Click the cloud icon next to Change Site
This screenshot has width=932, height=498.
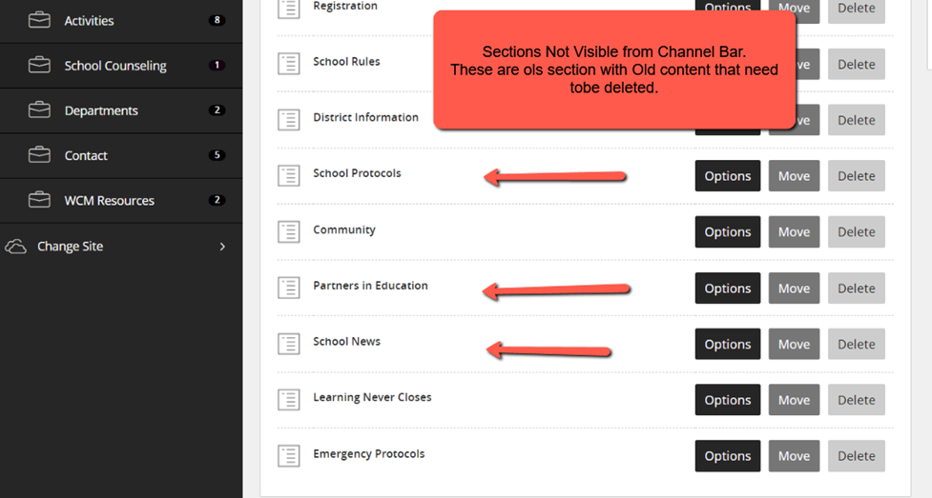pos(15,247)
